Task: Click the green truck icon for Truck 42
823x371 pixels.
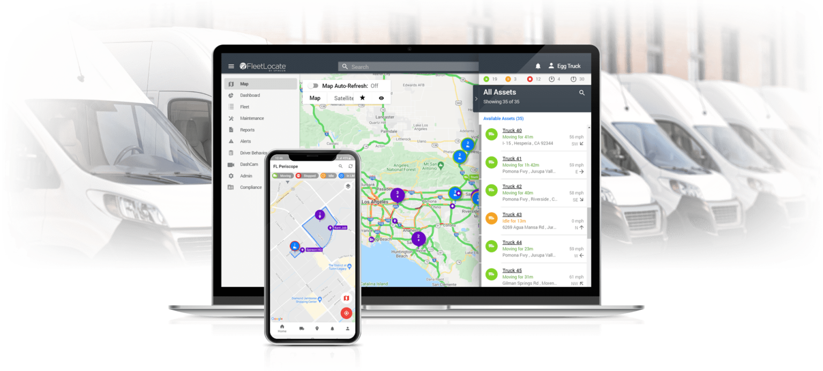Action: pyautogui.click(x=491, y=190)
